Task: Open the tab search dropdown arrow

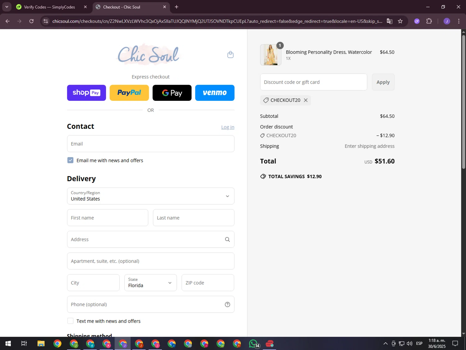Action: [x=7, y=7]
